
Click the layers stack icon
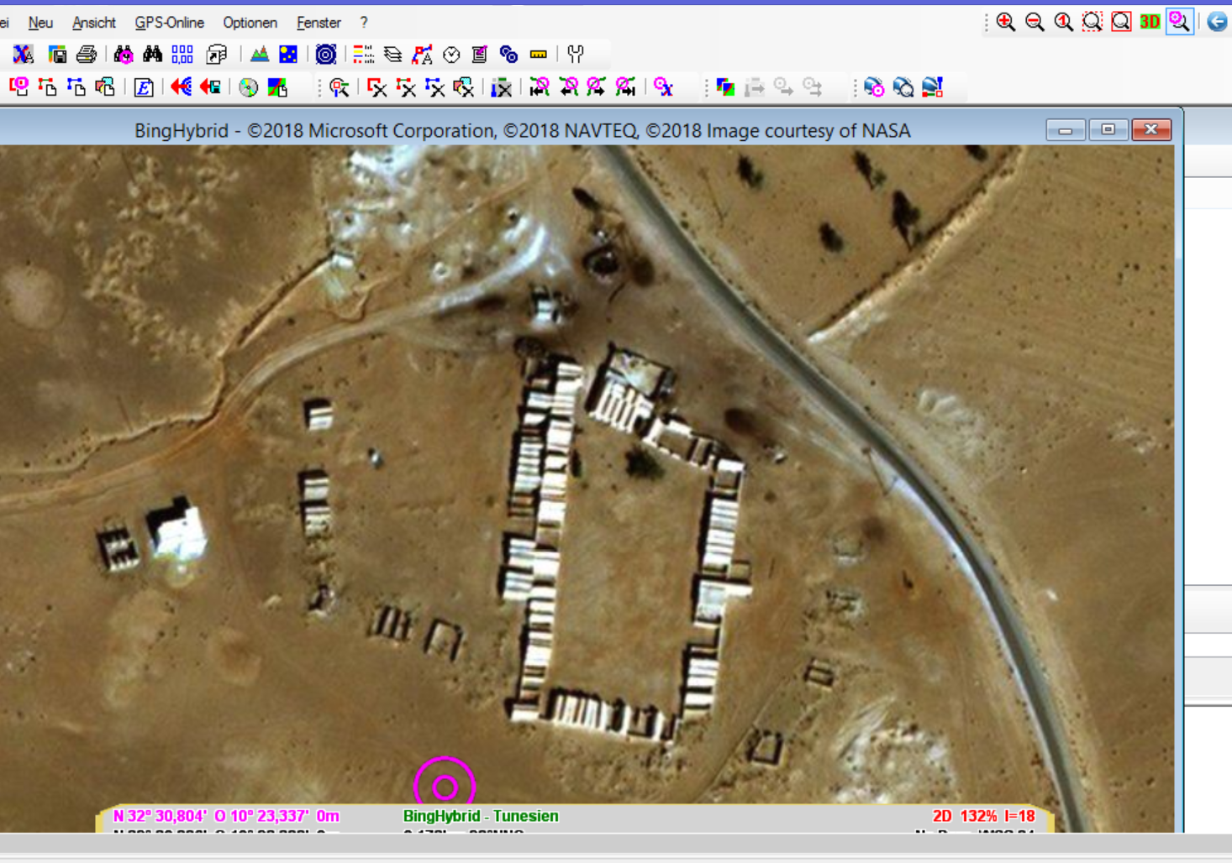point(392,55)
